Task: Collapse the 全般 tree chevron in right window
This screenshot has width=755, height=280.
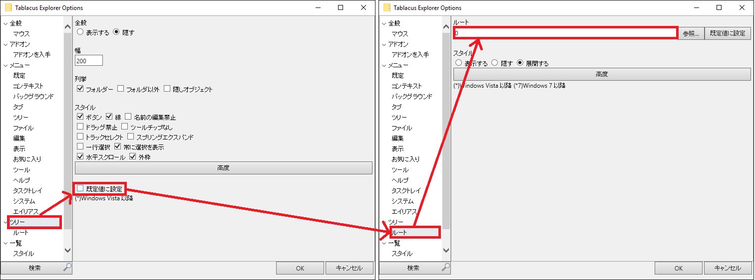Action: [x=384, y=23]
